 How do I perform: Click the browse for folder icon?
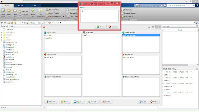pos(12,23)
